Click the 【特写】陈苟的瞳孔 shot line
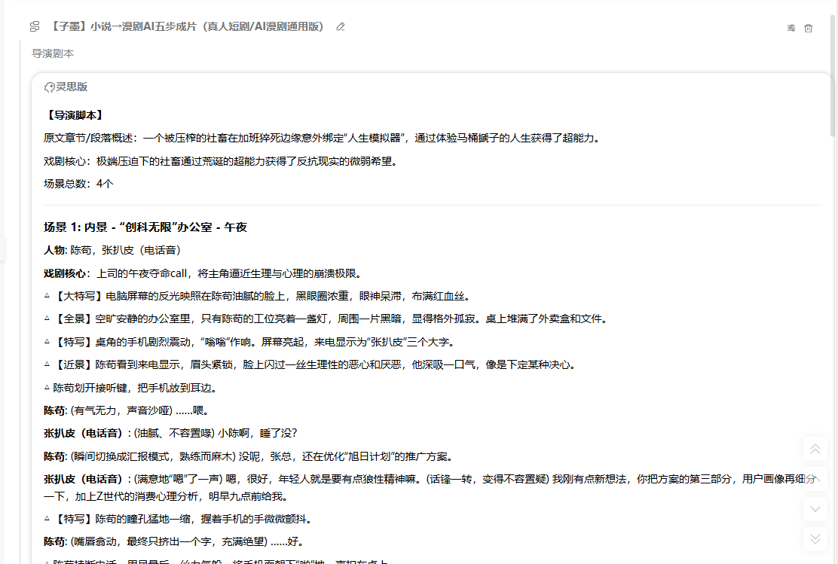838x564 pixels. pos(180,519)
